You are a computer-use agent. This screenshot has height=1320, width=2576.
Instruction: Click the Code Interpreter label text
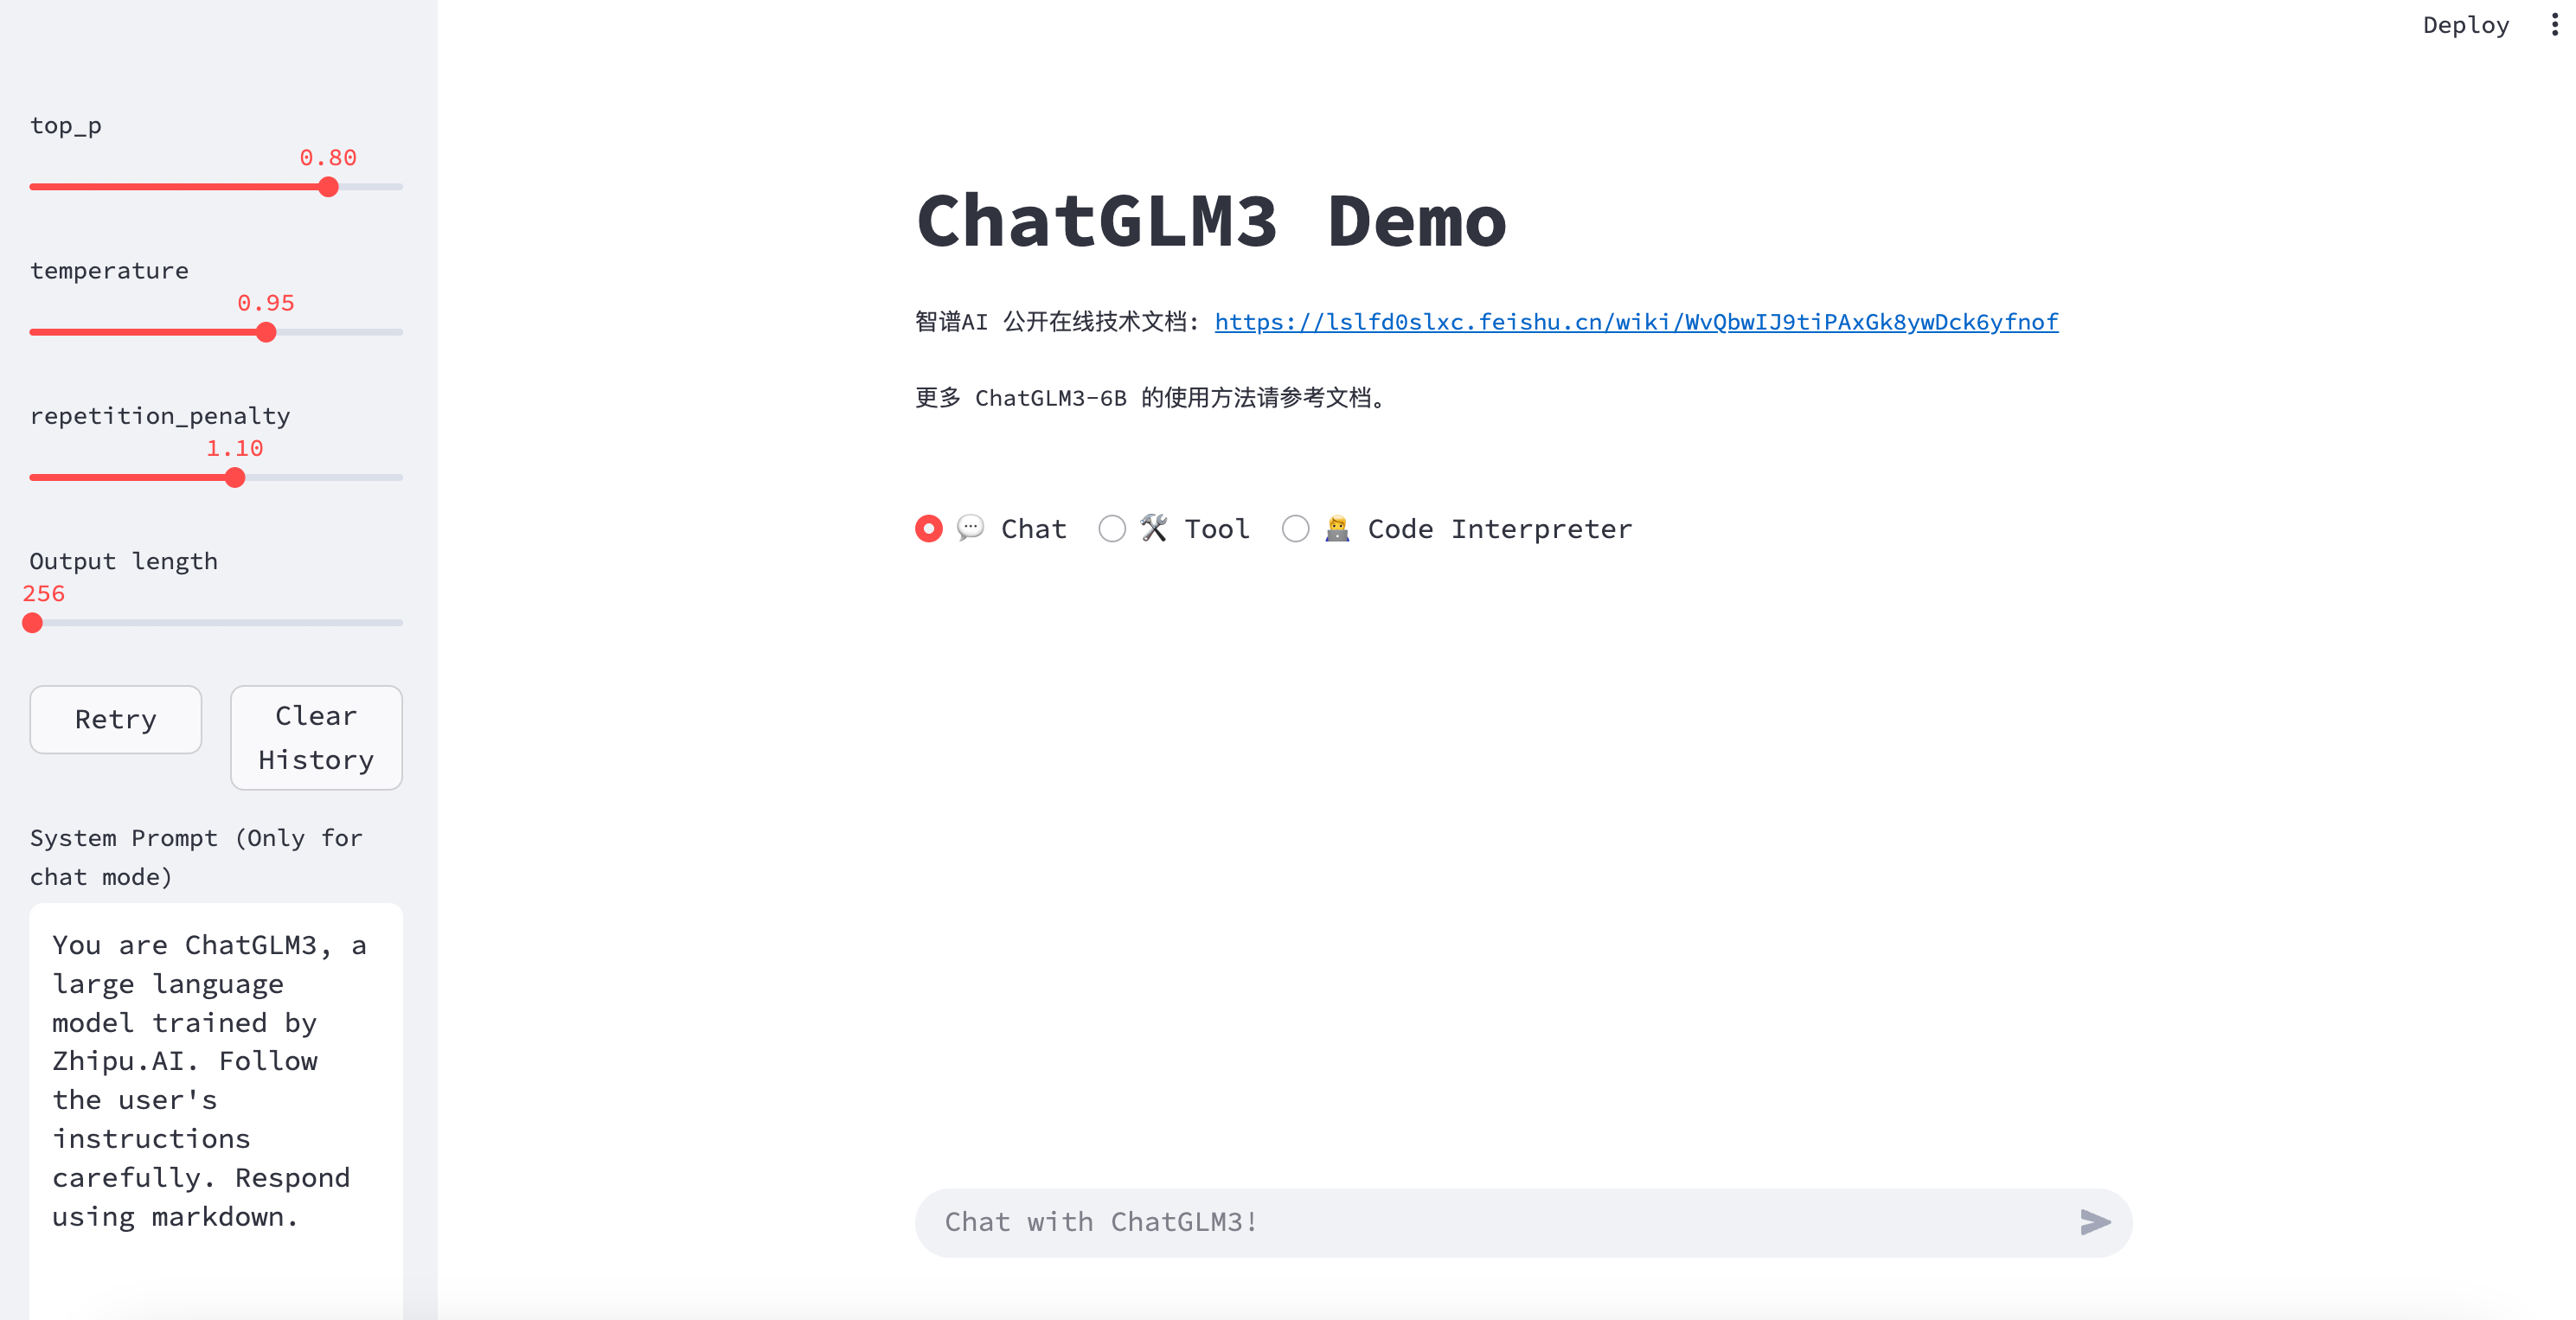[1499, 529]
